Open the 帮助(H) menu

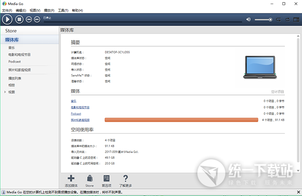(x=77, y=11)
